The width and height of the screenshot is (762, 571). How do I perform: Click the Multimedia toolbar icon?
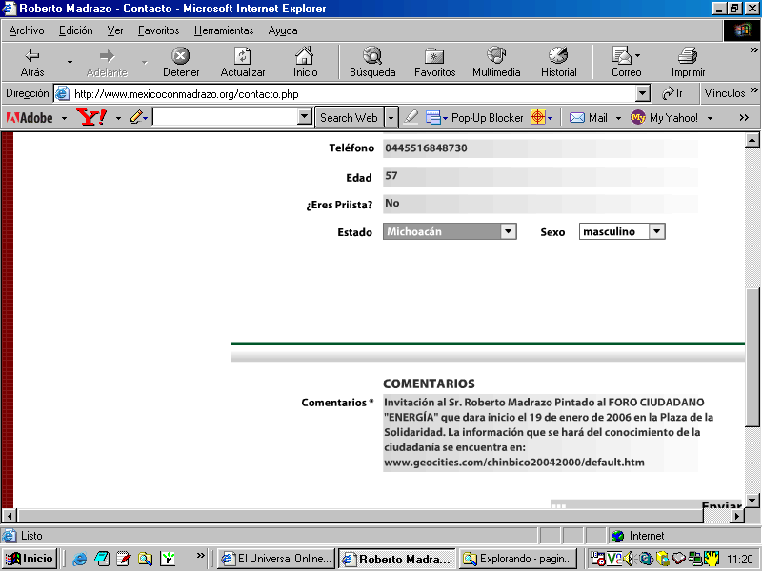(x=496, y=56)
